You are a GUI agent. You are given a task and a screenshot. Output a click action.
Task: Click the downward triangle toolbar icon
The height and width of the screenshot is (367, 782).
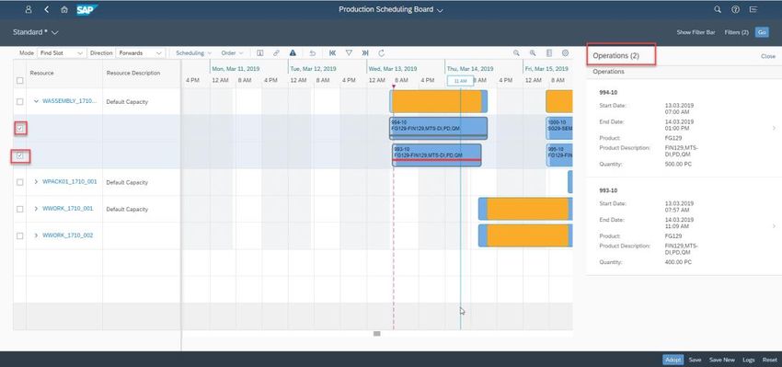coord(349,52)
